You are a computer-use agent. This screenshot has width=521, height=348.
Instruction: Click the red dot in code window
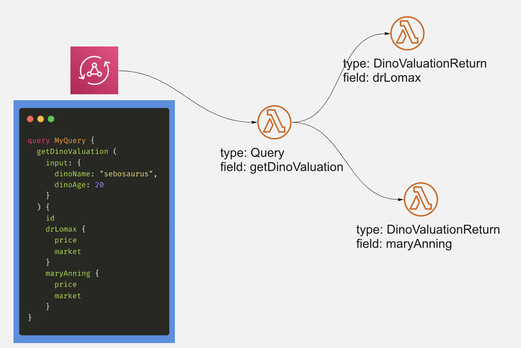pyautogui.click(x=30, y=119)
